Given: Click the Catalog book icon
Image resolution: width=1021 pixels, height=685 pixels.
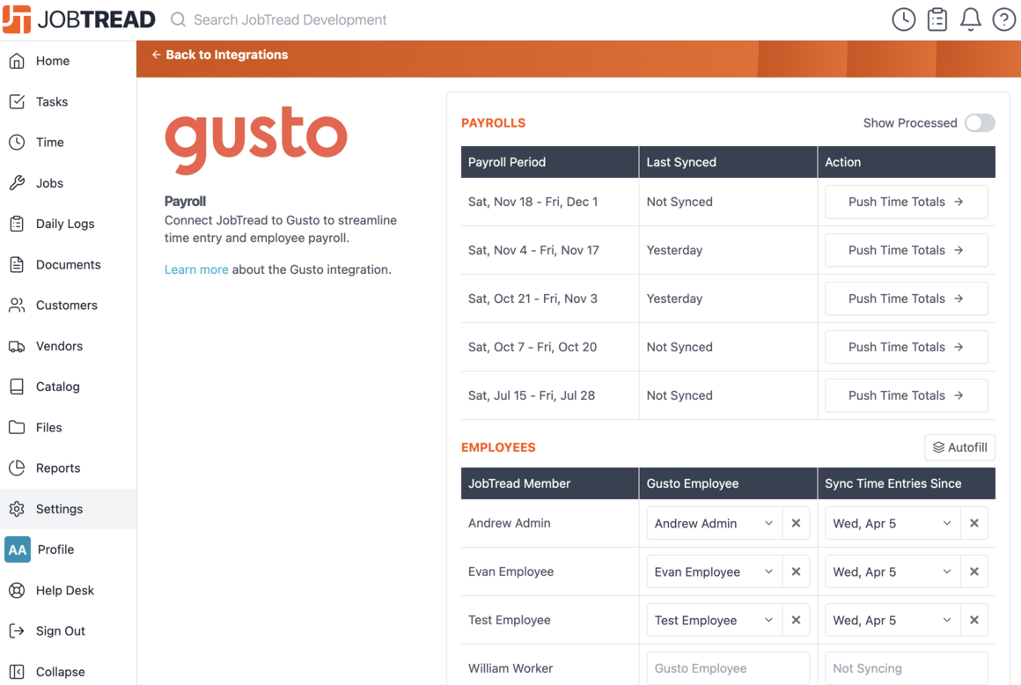Looking at the screenshot, I should click(17, 387).
